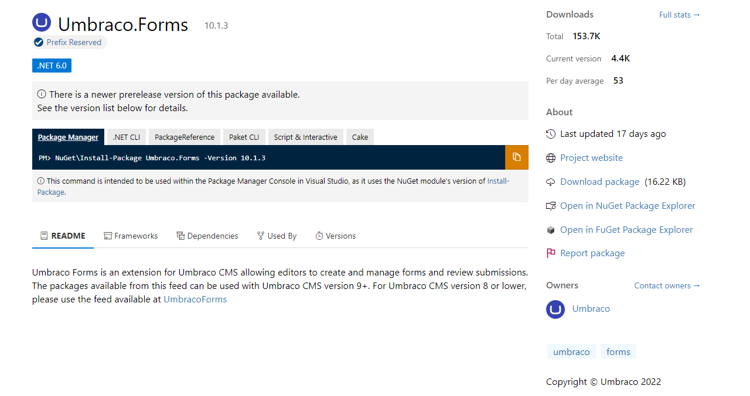The height and width of the screenshot is (396, 750).
Task: Select the README tab
Action: (63, 236)
